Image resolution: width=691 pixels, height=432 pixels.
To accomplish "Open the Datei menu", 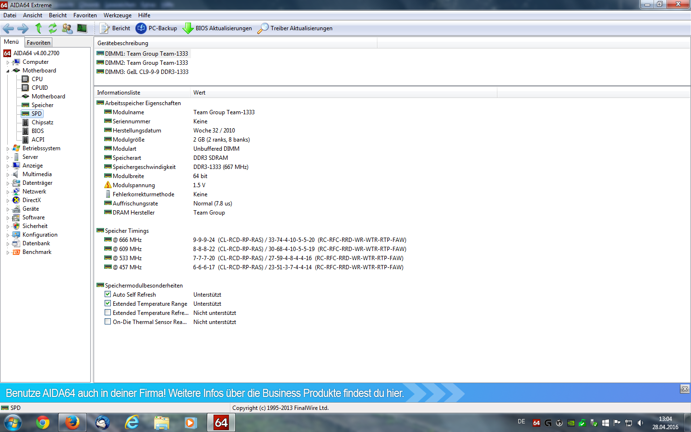I will 10,15.
